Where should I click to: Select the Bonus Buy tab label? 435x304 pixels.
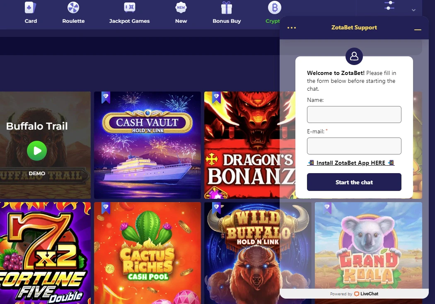(x=227, y=21)
